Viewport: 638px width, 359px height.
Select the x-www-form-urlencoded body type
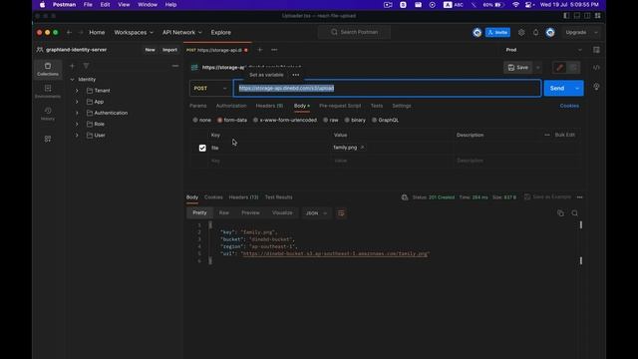[x=255, y=120]
